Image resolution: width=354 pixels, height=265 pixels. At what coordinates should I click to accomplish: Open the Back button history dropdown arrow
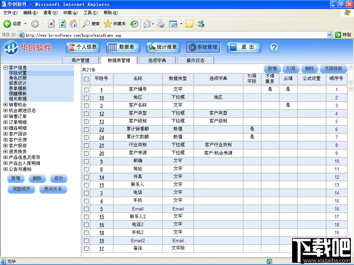point(25,24)
